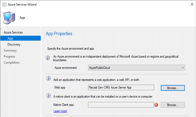Click the info icon beside native client description
Image resolution: width=196 pixels, height=117 pixels.
coord(48,96)
